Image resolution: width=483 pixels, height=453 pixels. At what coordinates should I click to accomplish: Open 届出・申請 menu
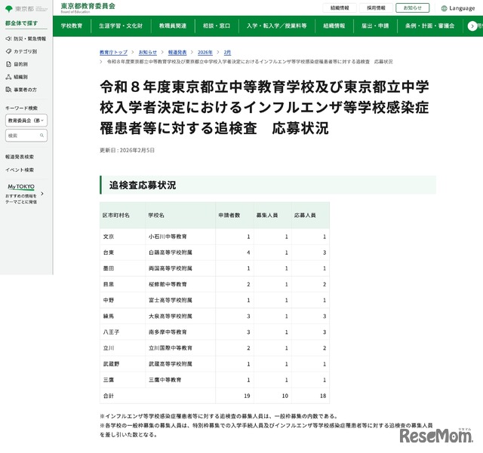coord(375,26)
